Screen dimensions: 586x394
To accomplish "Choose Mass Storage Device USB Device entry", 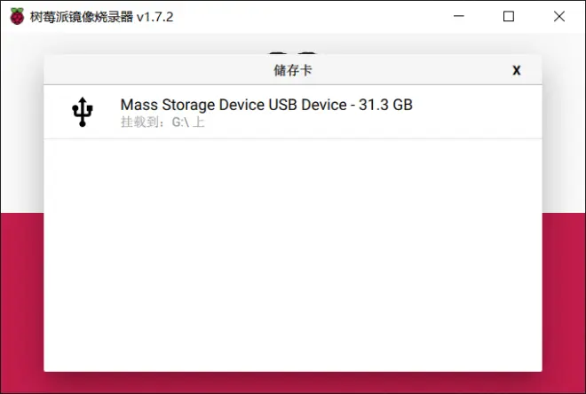I will [x=293, y=112].
